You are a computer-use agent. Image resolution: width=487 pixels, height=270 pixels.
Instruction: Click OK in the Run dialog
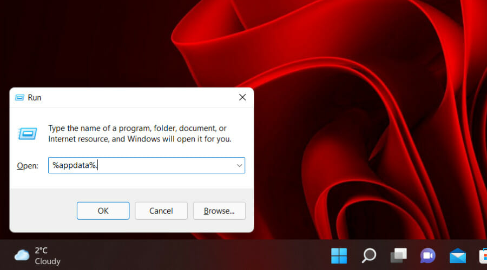coord(103,211)
